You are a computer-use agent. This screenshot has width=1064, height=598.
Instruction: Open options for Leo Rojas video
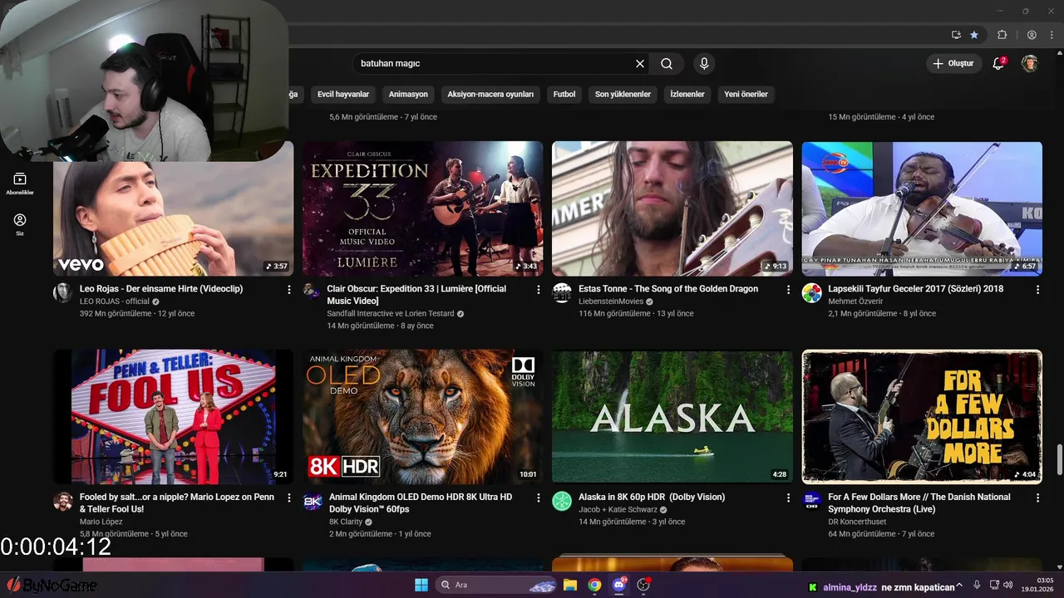click(289, 289)
